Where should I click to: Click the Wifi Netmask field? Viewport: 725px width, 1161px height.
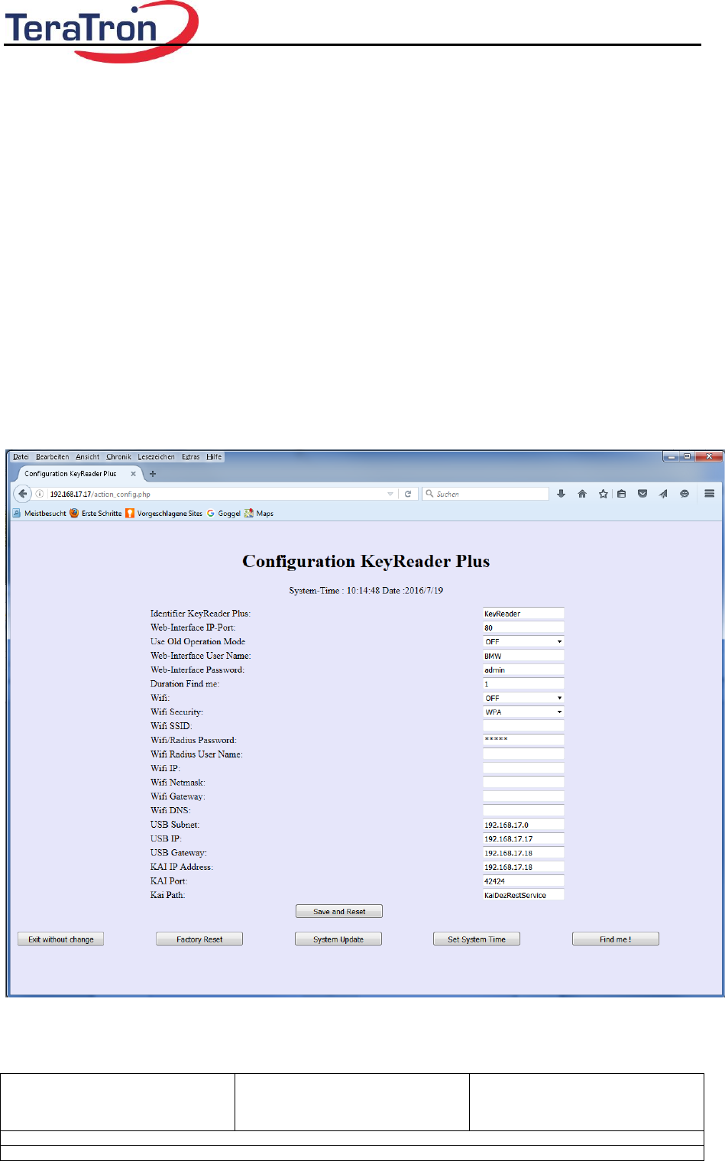coord(523,783)
